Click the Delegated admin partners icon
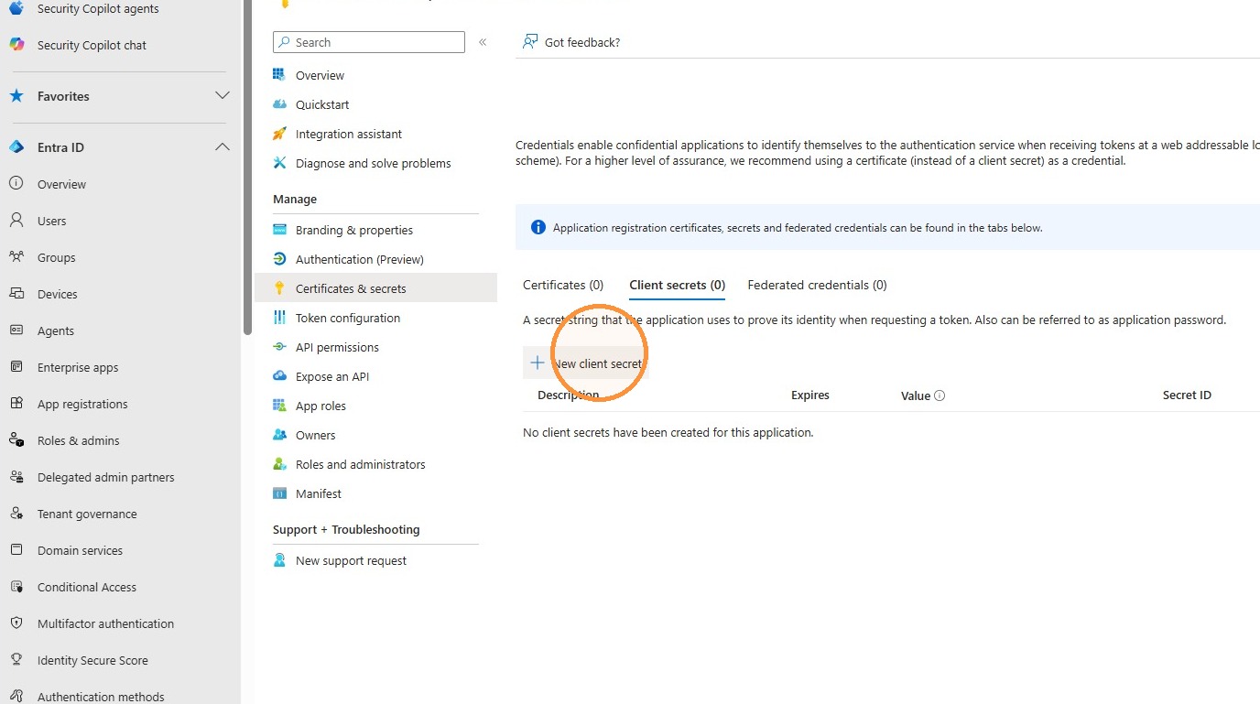 point(16,477)
